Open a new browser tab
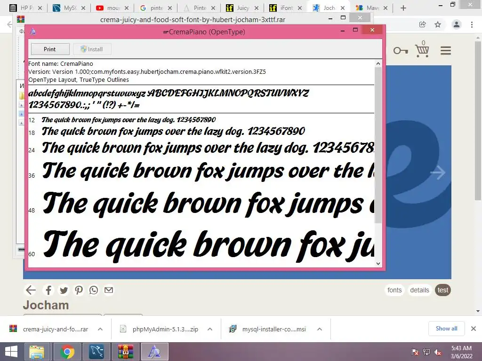 pos(403,8)
